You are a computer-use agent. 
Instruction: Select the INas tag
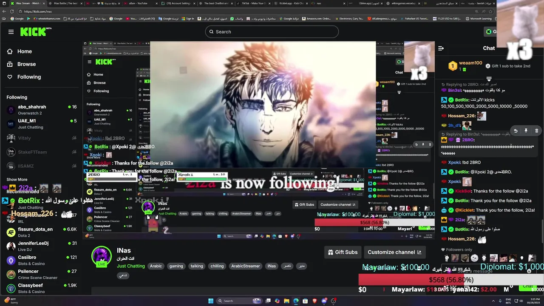(x=272, y=266)
